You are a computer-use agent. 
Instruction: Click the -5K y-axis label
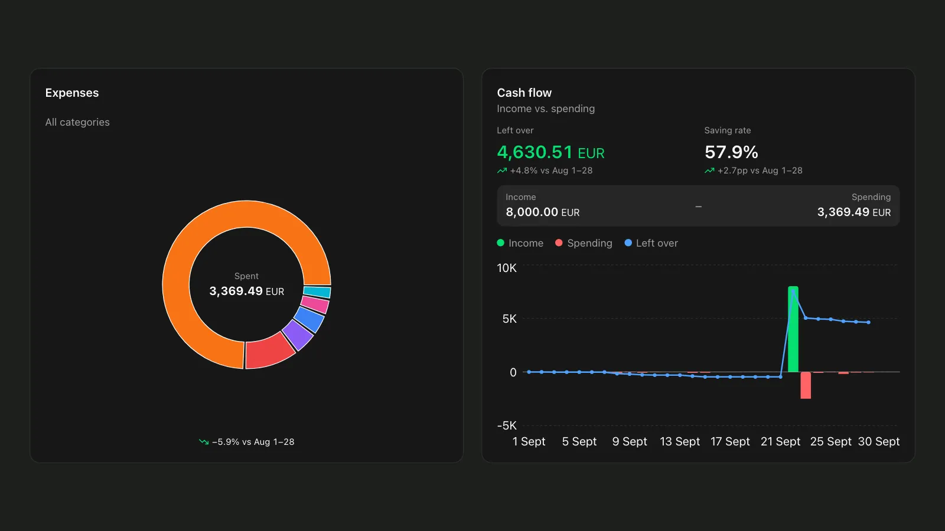[507, 425]
